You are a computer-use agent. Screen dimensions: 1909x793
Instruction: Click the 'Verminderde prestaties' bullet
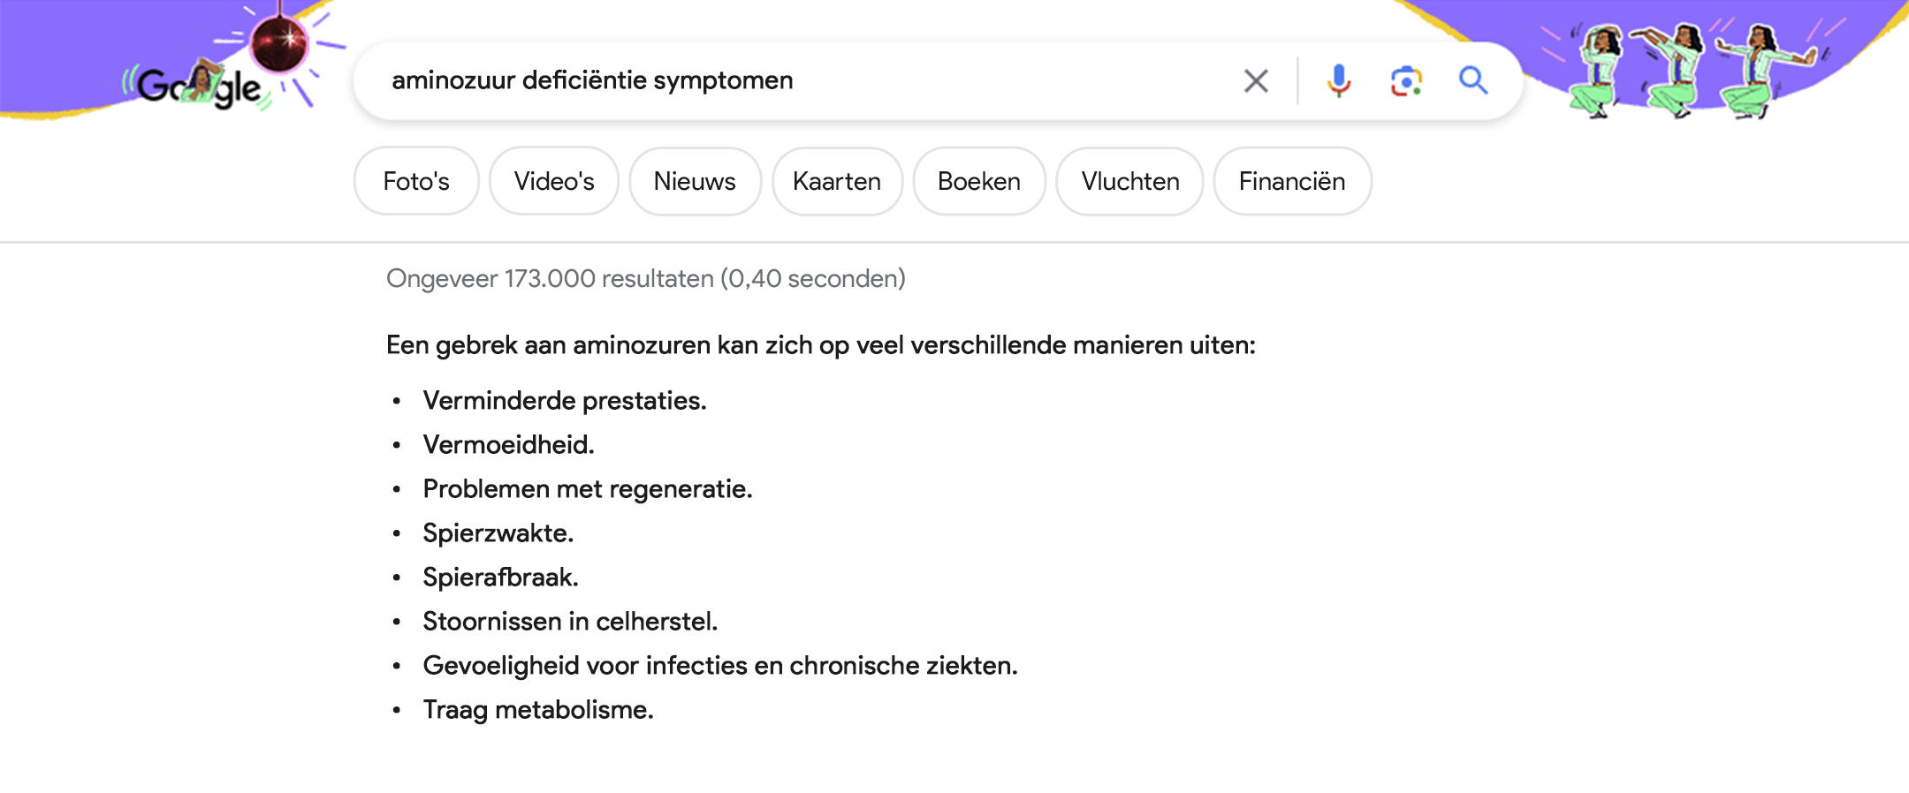point(565,401)
